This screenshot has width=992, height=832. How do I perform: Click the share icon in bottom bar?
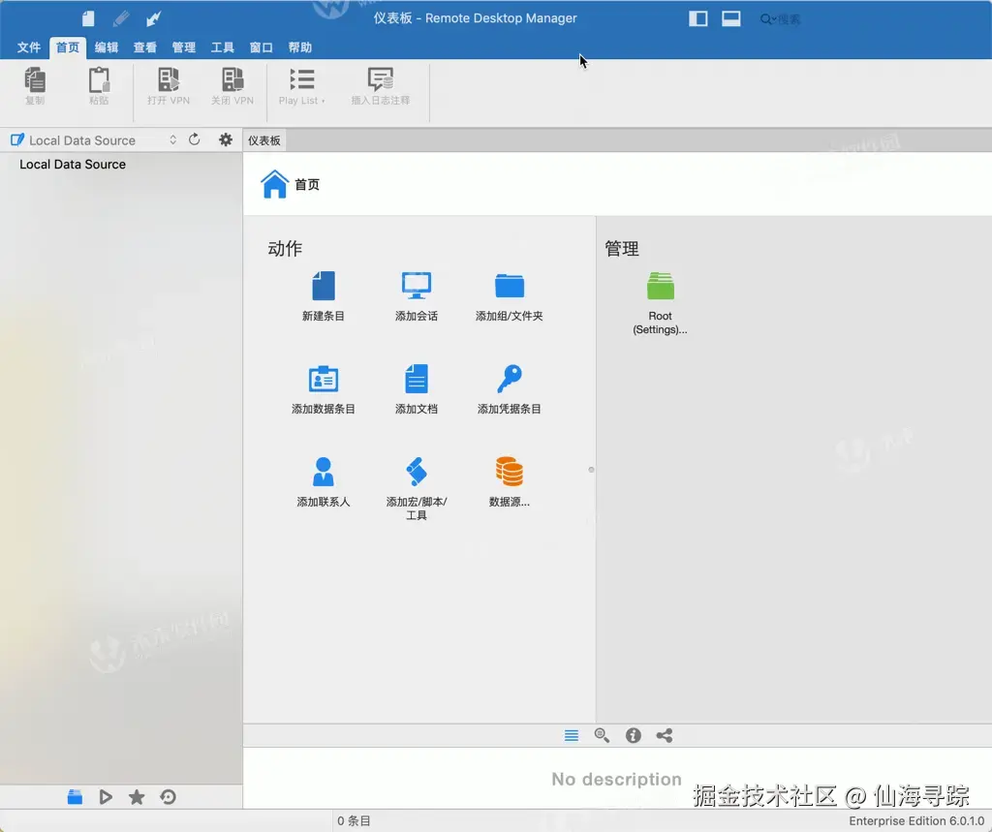tap(665, 735)
